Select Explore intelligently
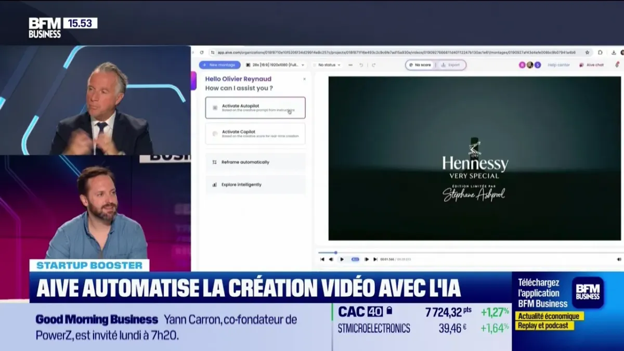 tap(255, 185)
